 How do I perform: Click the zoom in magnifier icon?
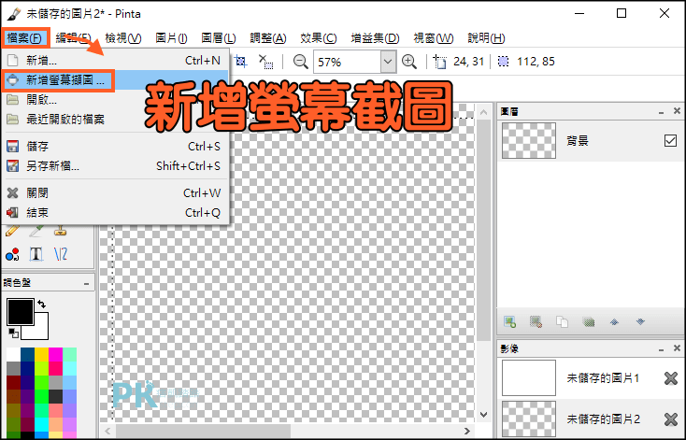click(x=409, y=62)
